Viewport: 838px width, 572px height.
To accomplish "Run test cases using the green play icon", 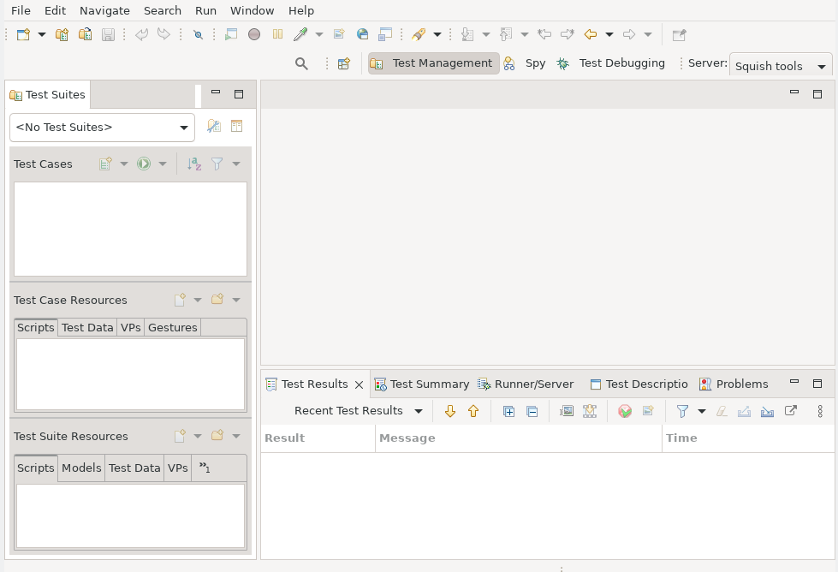I will point(142,164).
